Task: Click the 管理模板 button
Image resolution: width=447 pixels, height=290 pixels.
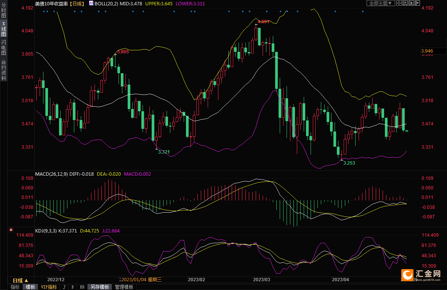Action: 124,287
